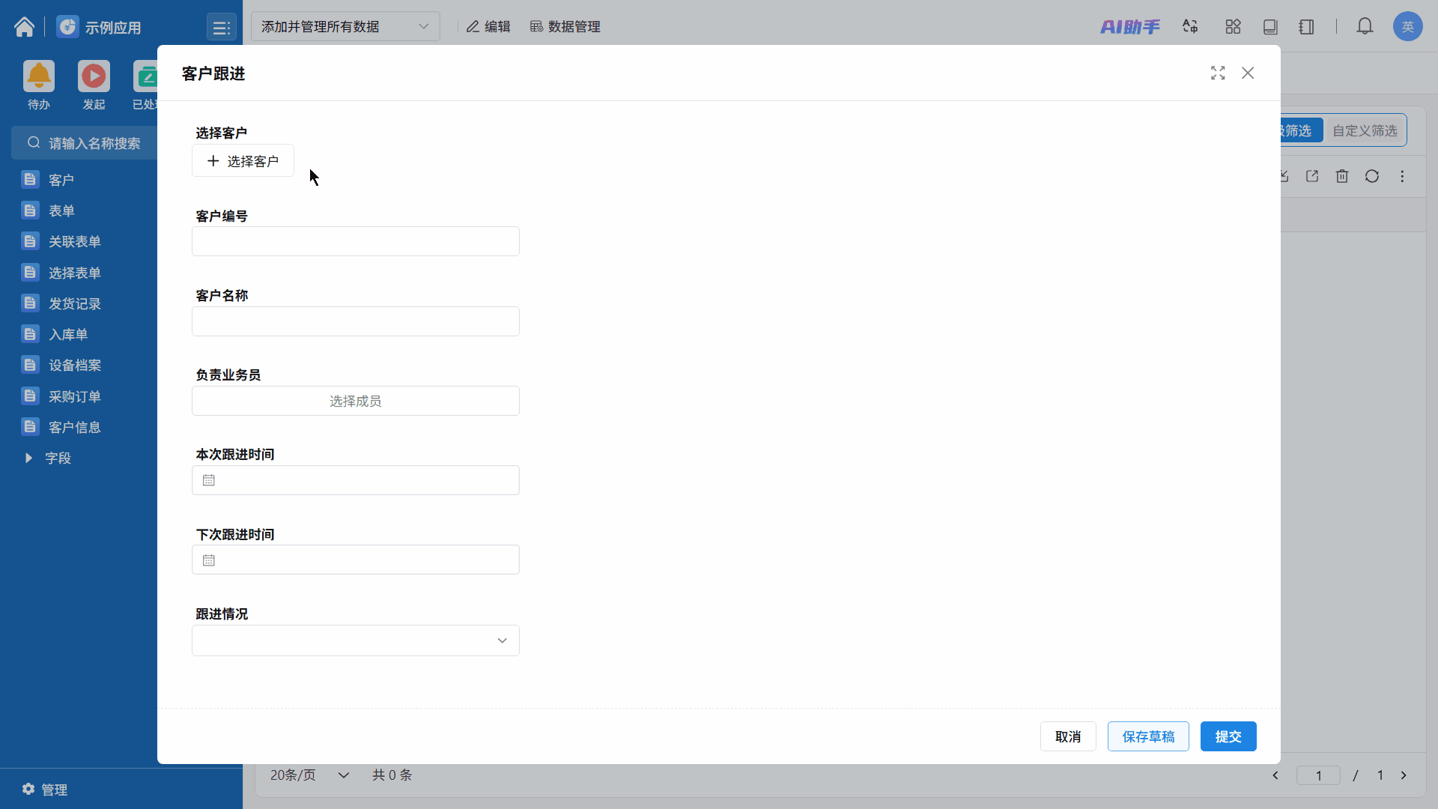Submit form with 提交 button
The width and height of the screenshot is (1438, 809).
1228,736
